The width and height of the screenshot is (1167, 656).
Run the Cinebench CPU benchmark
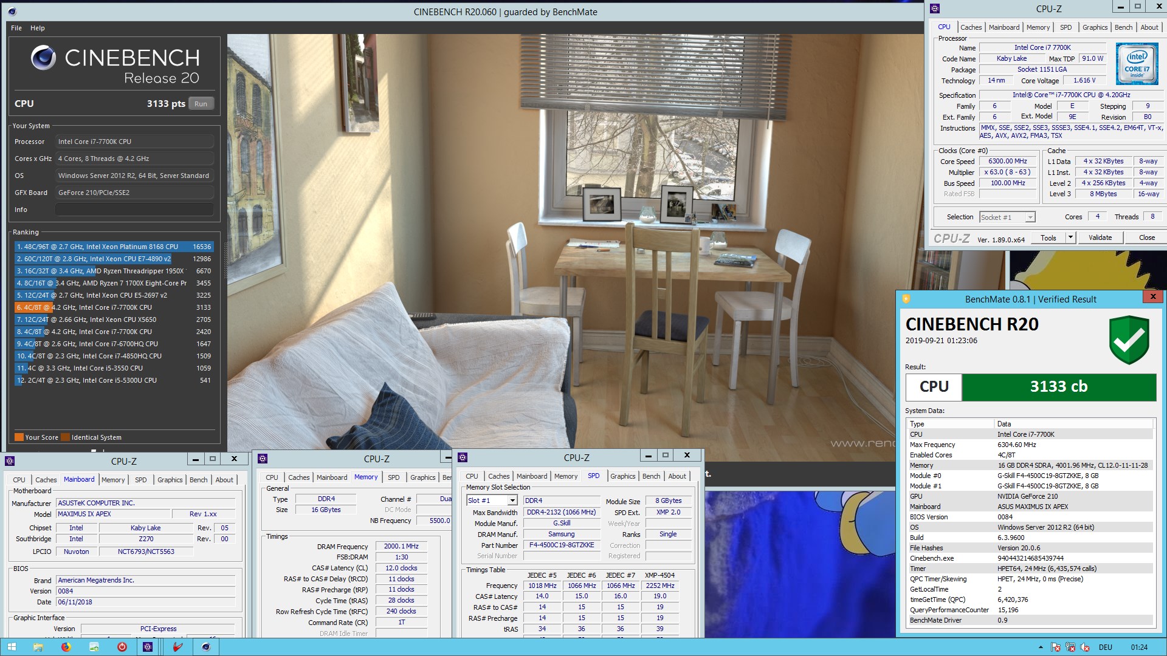[x=201, y=104]
